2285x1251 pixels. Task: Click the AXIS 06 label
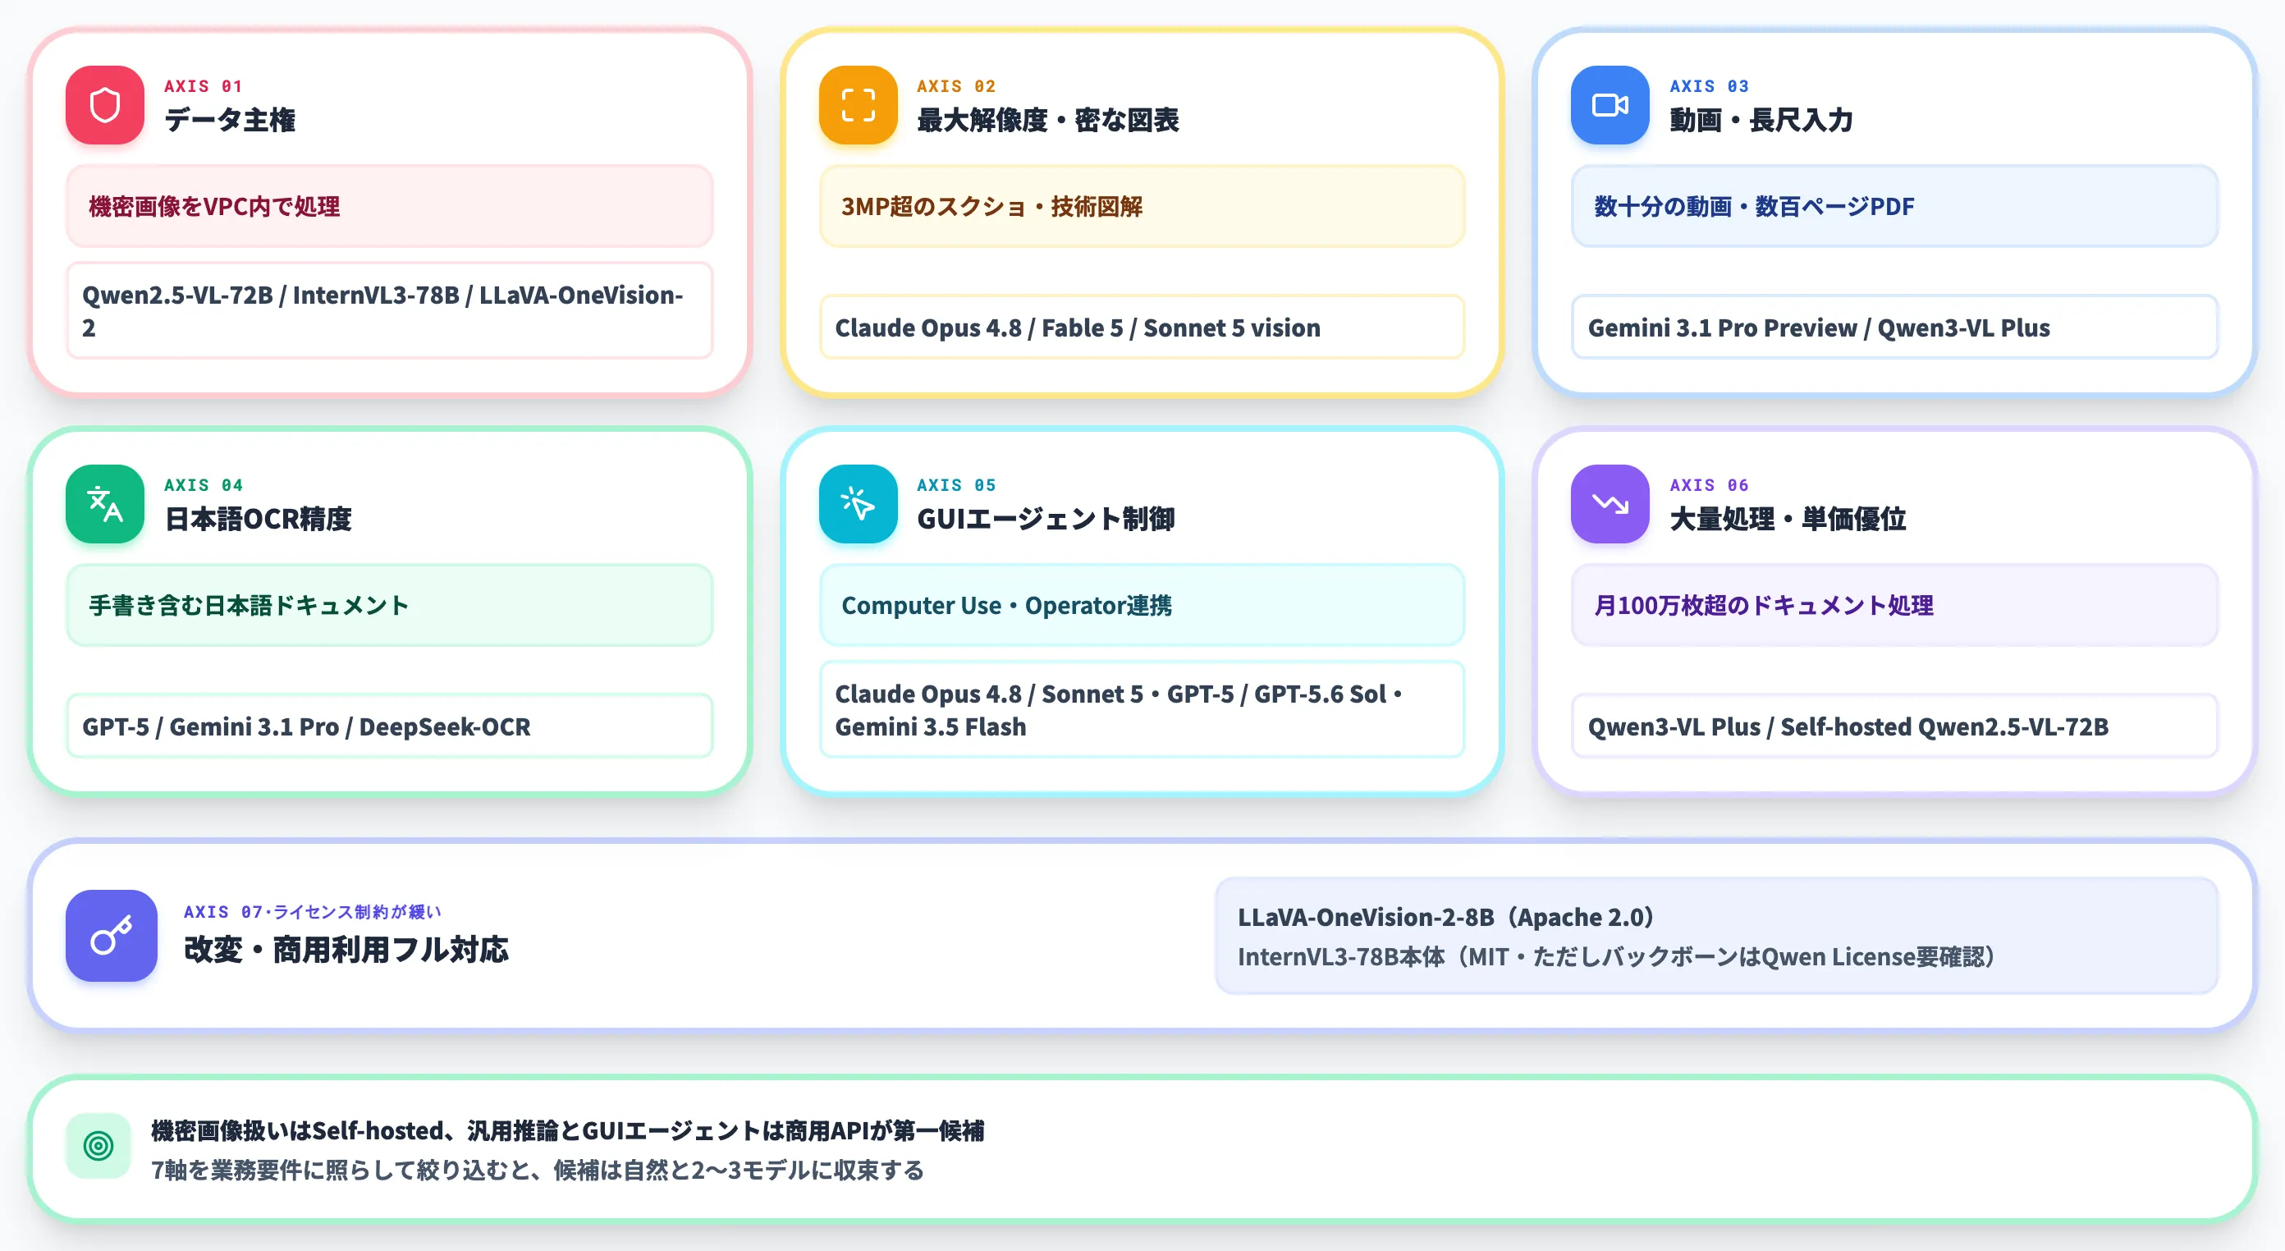[1710, 485]
